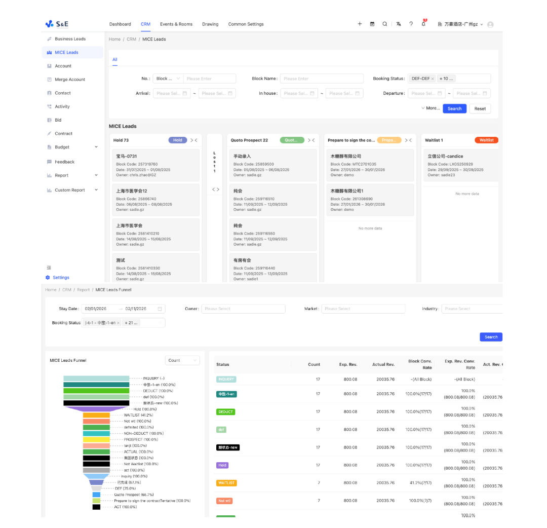The width and height of the screenshot is (547, 528).
Task: Open the 上海市医学会12 lead card
Action: point(155,200)
